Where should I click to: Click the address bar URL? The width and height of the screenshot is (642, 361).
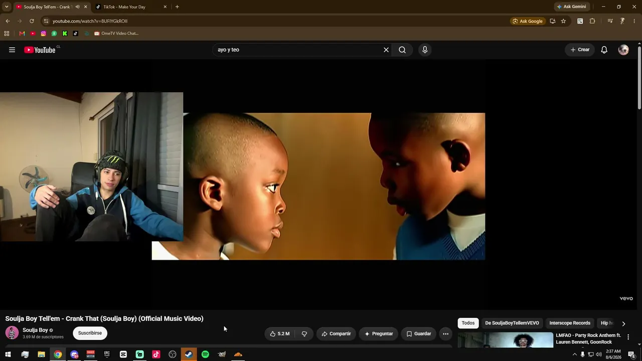(90, 21)
